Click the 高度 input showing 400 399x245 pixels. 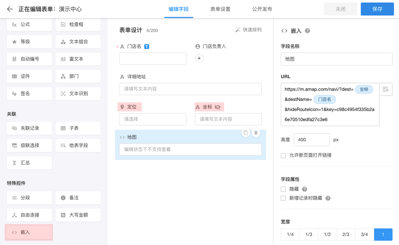click(x=312, y=140)
